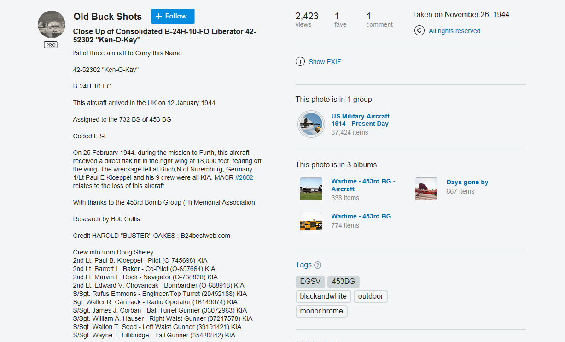Viewport: 565px width, 342px height.
Task: Follow Old Buck Shots
Action: click(173, 16)
